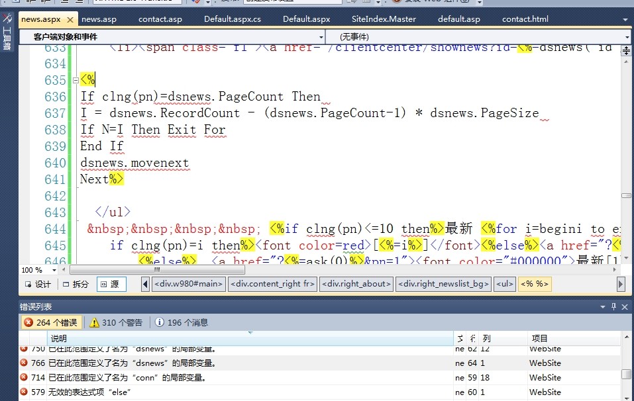Click the editor vertical scrollbar down arrow

coord(626,257)
